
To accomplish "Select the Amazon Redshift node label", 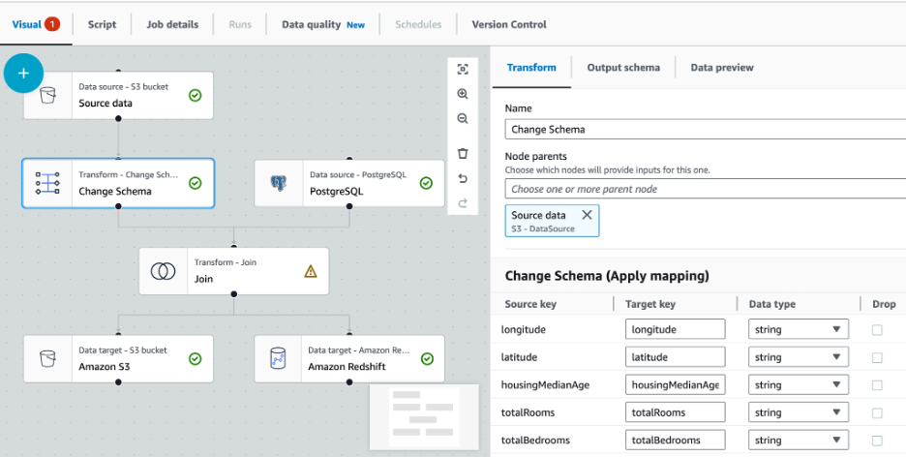I will (347, 367).
